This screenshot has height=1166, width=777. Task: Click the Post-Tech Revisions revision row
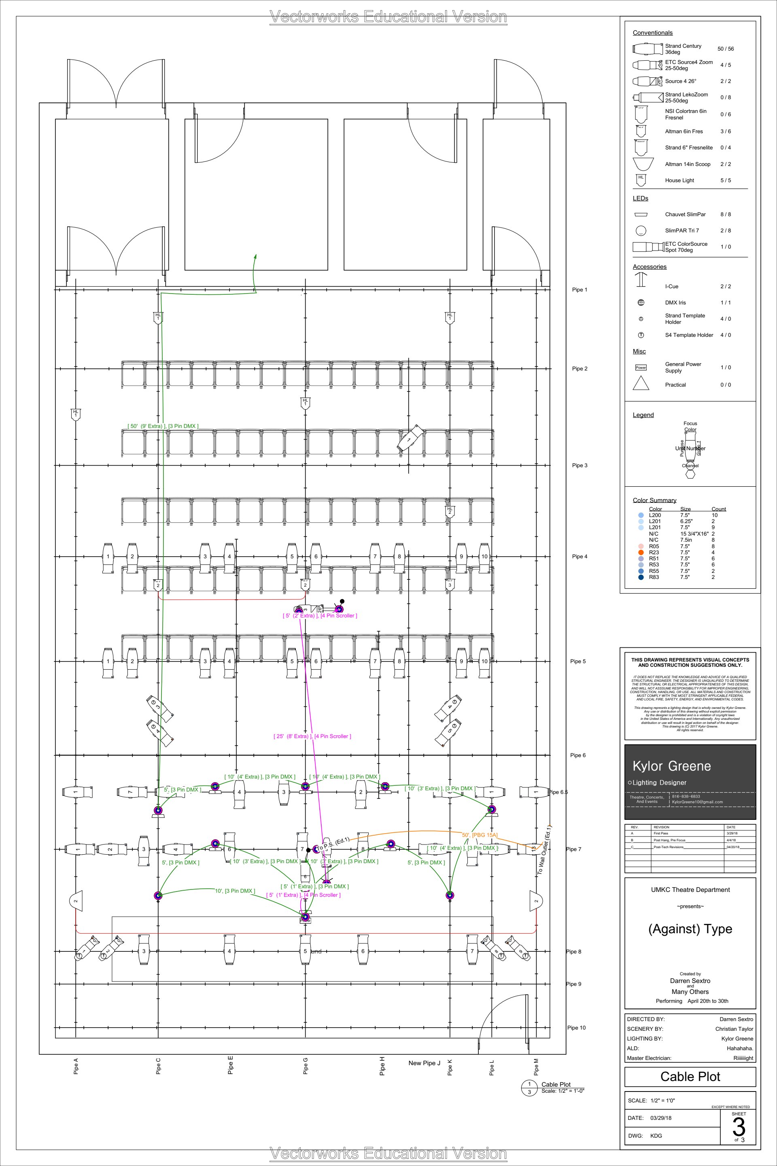(x=668, y=847)
